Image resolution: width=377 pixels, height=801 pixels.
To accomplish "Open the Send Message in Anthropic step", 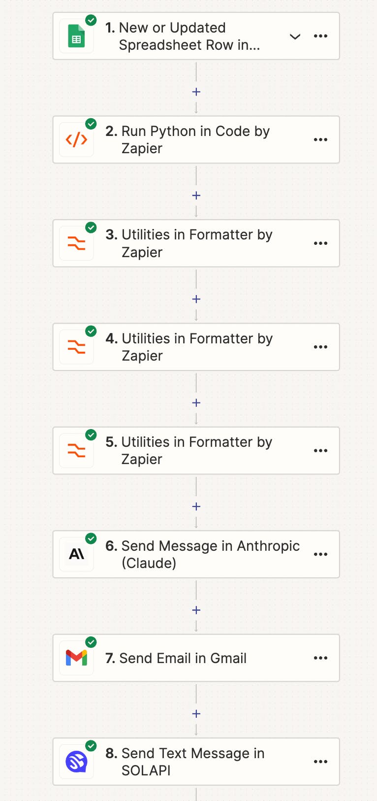I will pyautogui.click(x=196, y=554).
